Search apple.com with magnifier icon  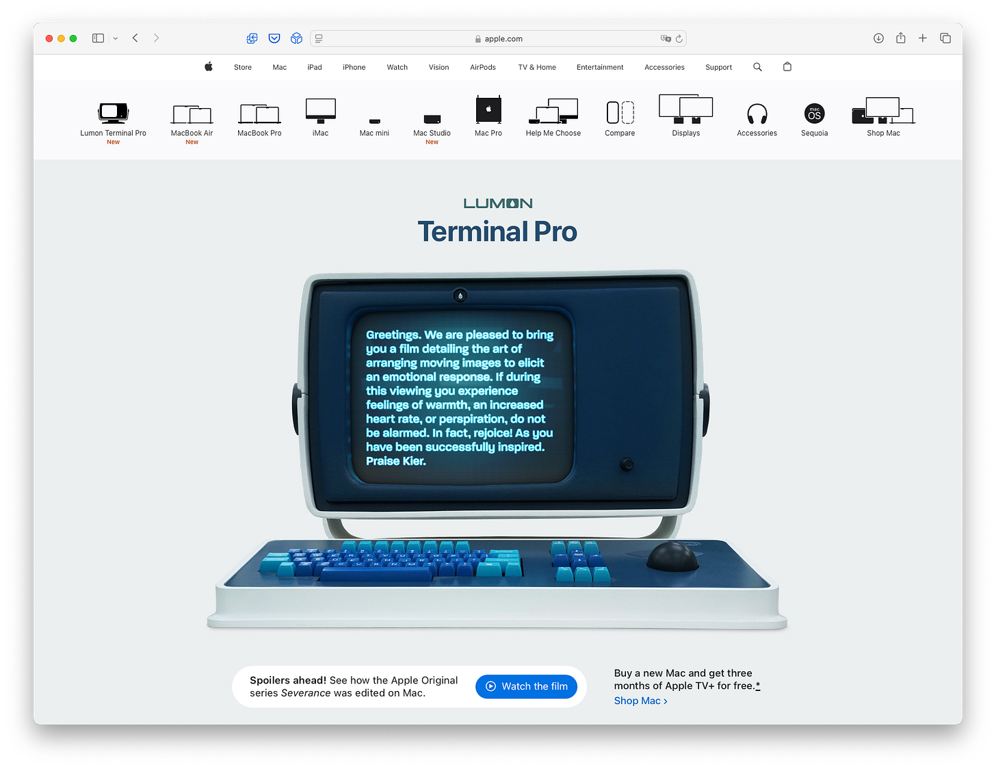coord(757,67)
